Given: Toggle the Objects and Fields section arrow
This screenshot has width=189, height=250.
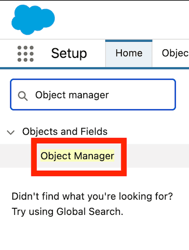Looking at the screenshot, I should click(x=11, y=132).
